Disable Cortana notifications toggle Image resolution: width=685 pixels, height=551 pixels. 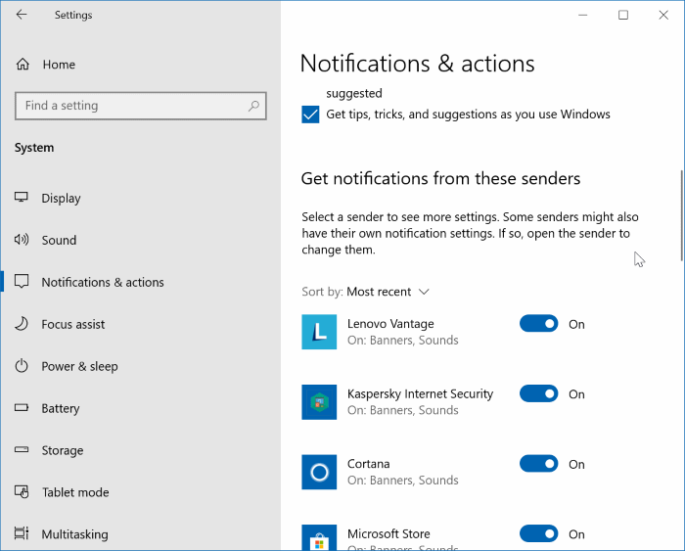(x=538, y=464)
